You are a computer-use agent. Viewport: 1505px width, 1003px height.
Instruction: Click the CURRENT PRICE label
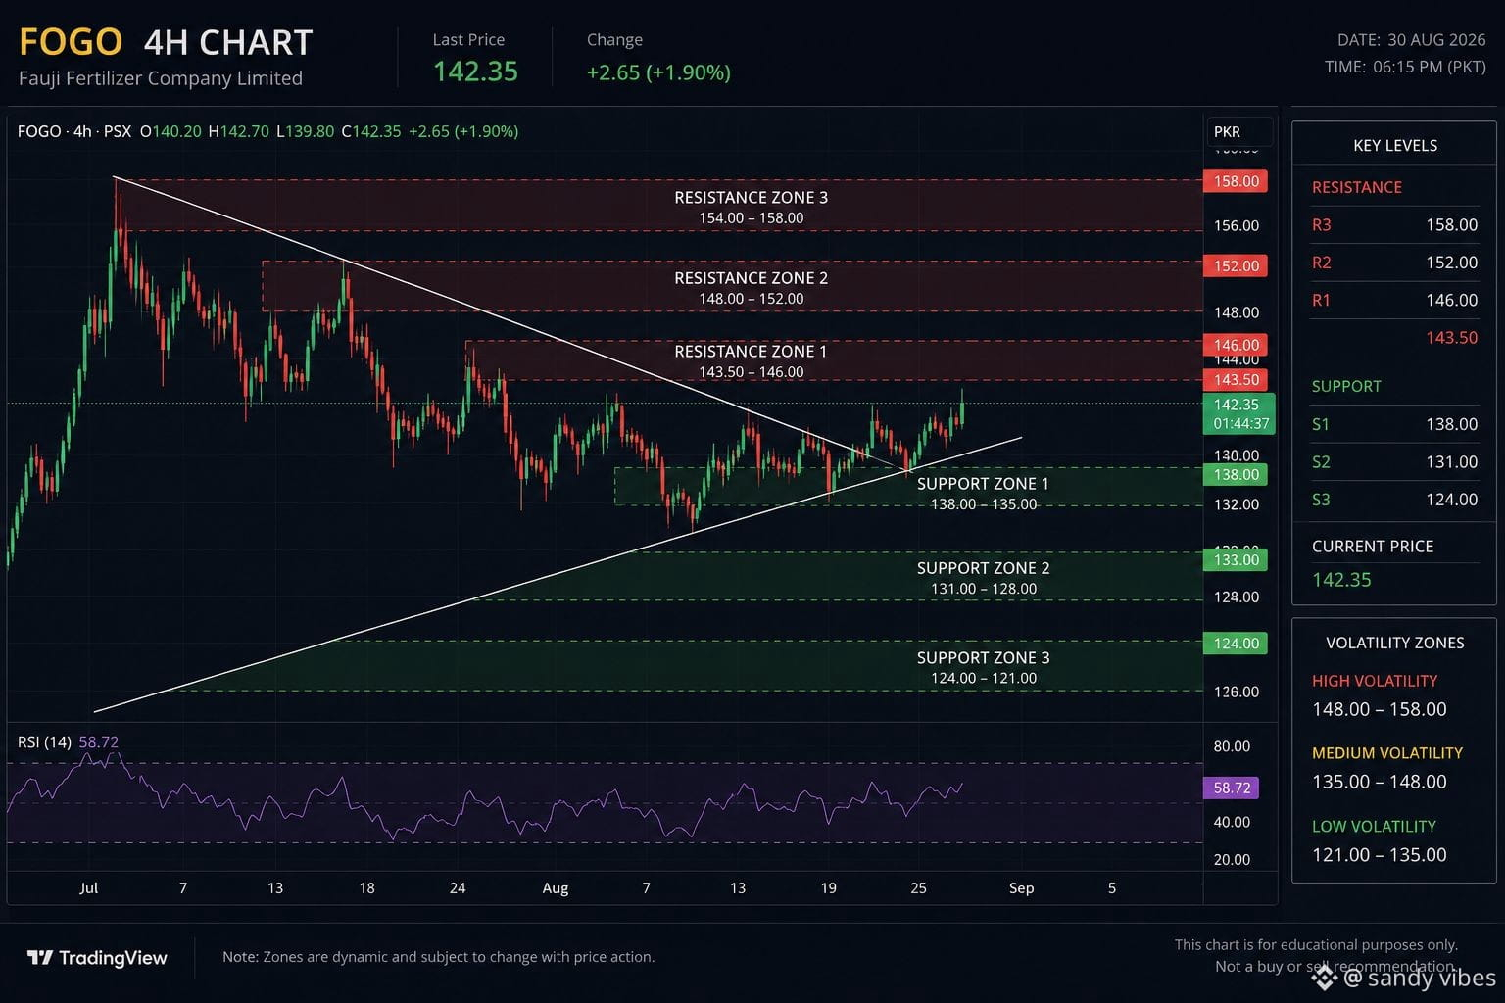tap(1373, 547)
